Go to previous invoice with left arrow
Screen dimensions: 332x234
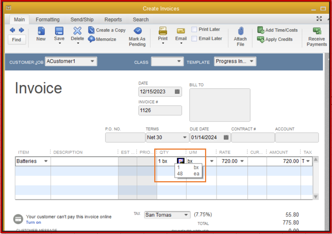(x=12, y=30)
